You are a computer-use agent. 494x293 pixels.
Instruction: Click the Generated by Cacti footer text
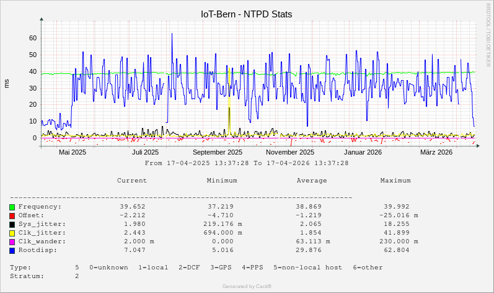247,286
